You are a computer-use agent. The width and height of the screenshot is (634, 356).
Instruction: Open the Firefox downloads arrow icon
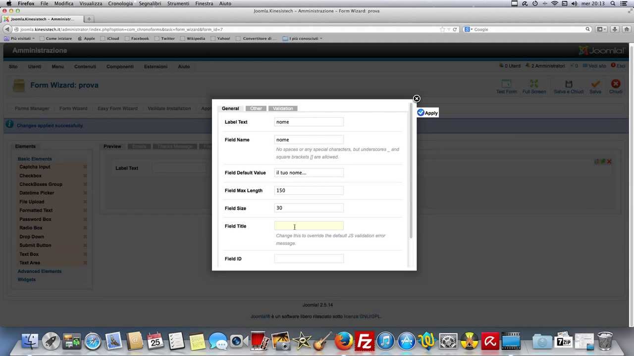(x=615, y=29)
